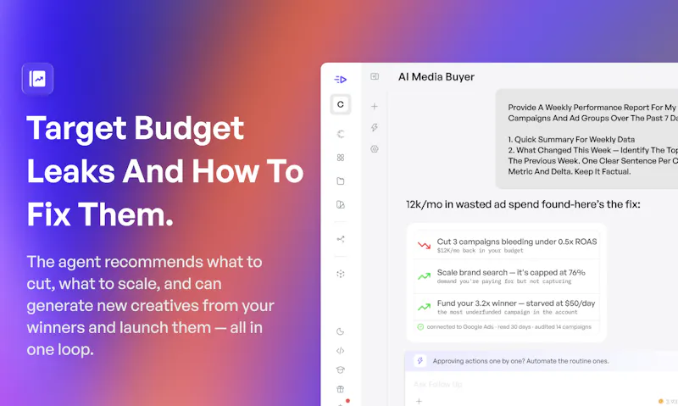Click the green arrow beside Fund your 3.2x winner
The height and width of the screenshot is (406, 678).
coord(425,307)
